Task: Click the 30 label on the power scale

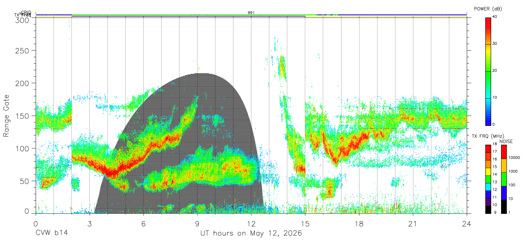Action: pyautogui.click(x=495, y=44)
